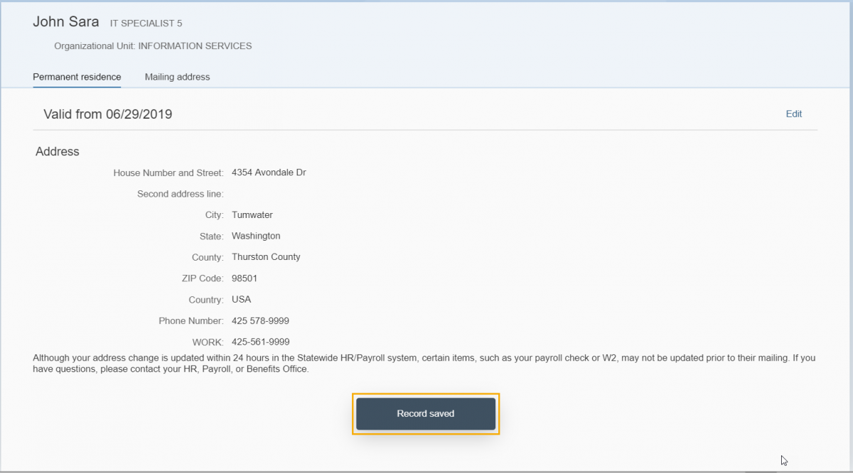Viewport: 853px width, 473px height.
Task: Click the ZIP code value 98501
Action: [245, 278]
